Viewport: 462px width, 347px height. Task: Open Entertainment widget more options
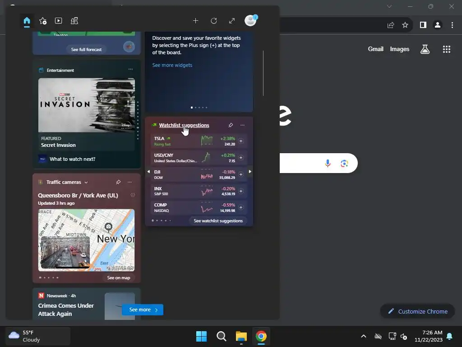[x=130, y=69]
